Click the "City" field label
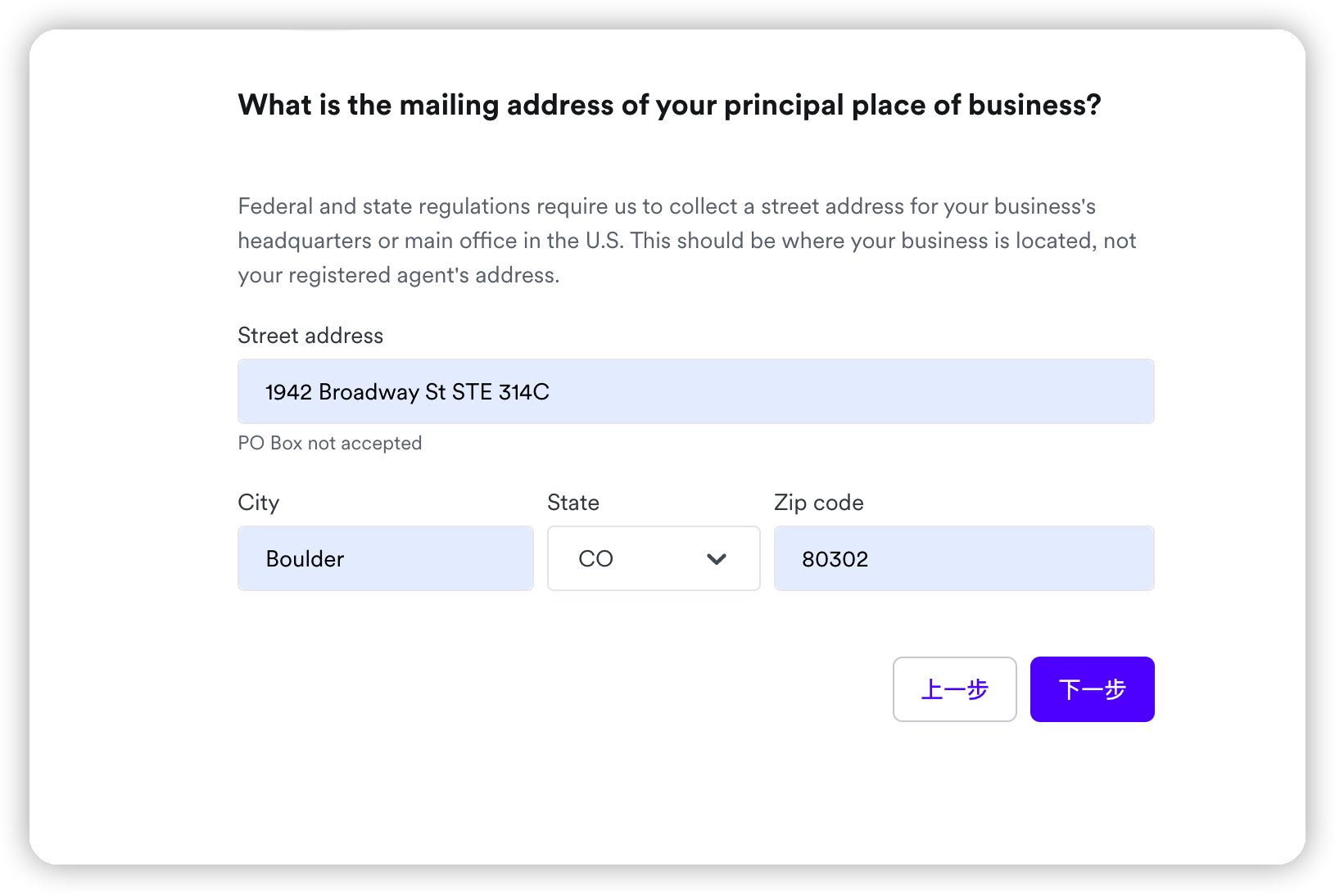This screenshot has height=894, width=1335. click(258, 503)
